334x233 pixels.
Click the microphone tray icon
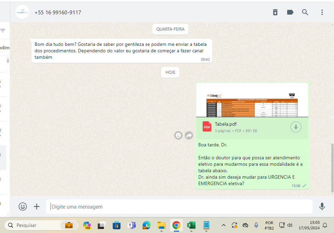coord(256,225)
